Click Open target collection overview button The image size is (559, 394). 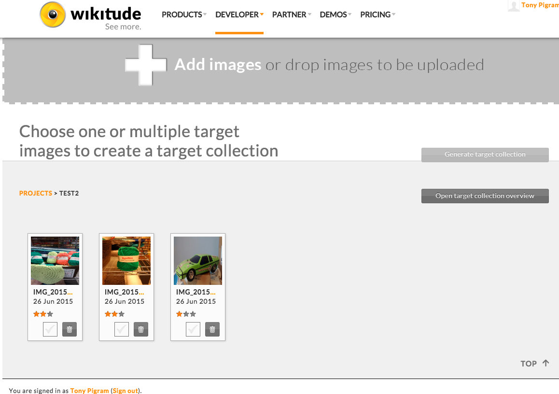coord(485,196)
